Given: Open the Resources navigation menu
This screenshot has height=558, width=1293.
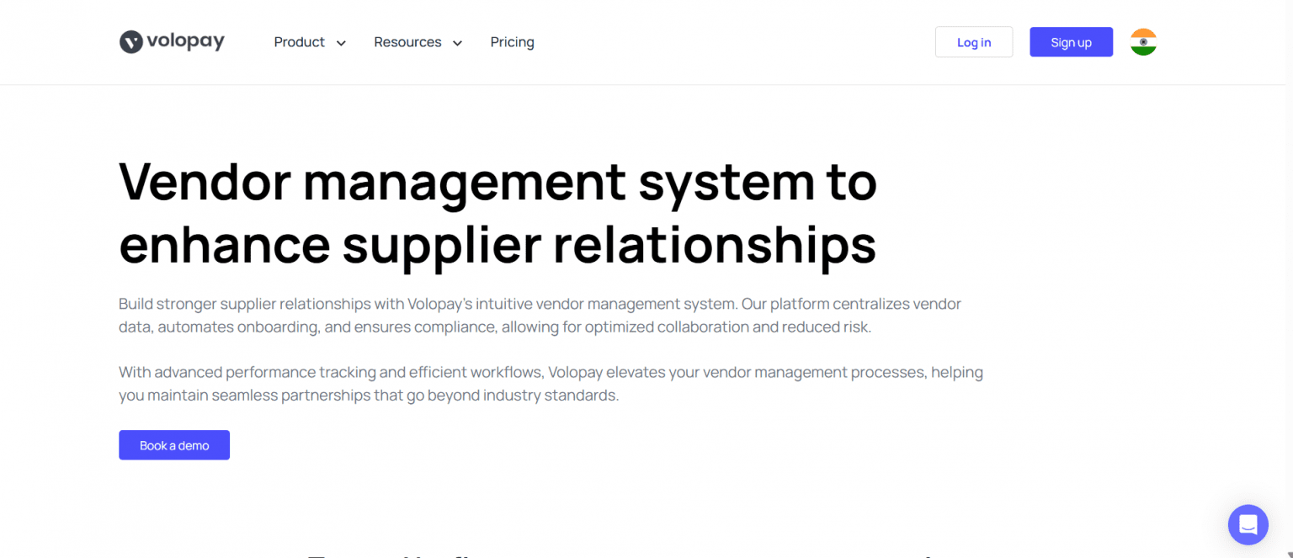Looking at the screenshot, I should (x=407, y=41).
